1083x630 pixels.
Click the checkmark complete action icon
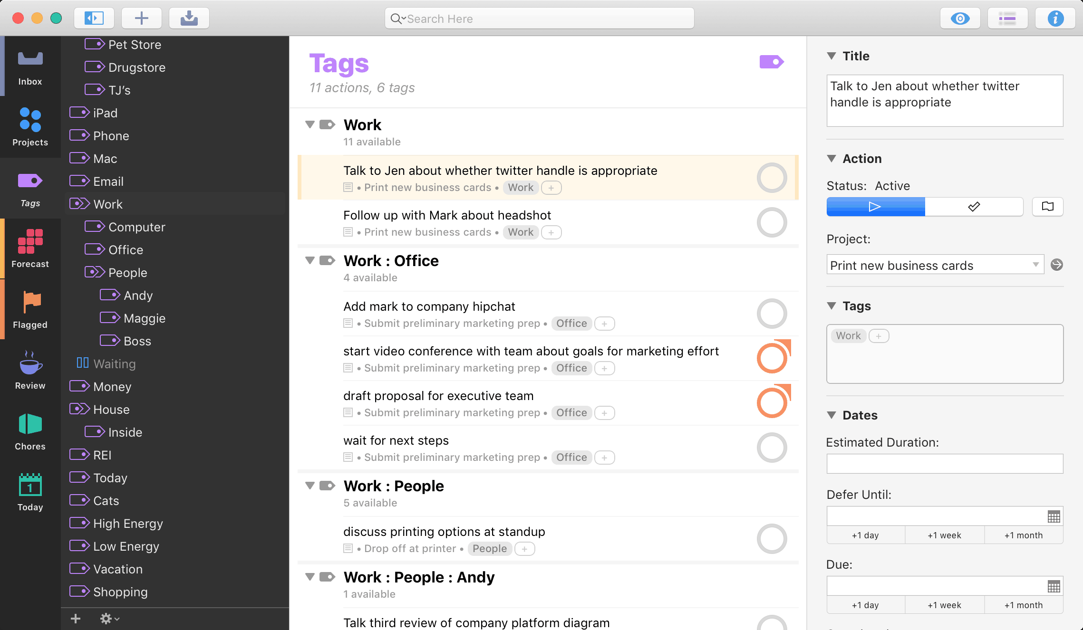pyautogui.click(x=974, y=207)
